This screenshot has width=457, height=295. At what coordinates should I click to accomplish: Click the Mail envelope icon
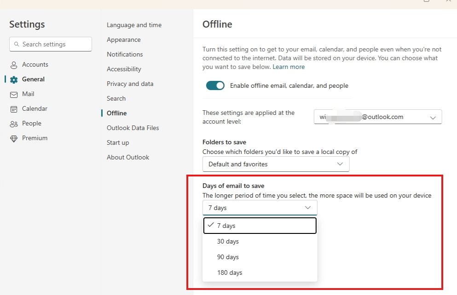pos(14,95)
